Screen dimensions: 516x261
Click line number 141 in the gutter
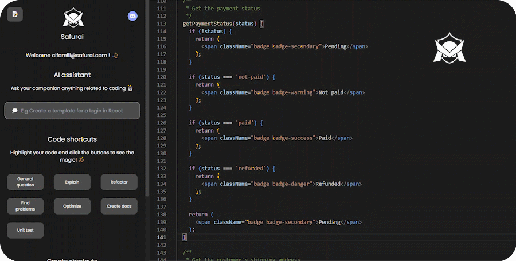point(161,237)
